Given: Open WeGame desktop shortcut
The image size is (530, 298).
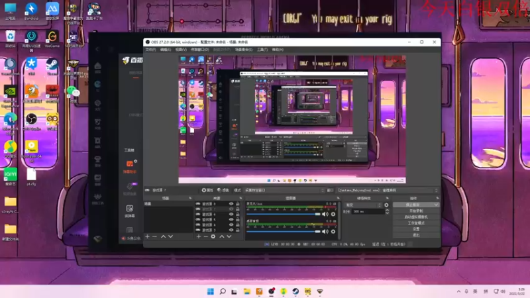Looking at the screenshot, I should point(52,38).
